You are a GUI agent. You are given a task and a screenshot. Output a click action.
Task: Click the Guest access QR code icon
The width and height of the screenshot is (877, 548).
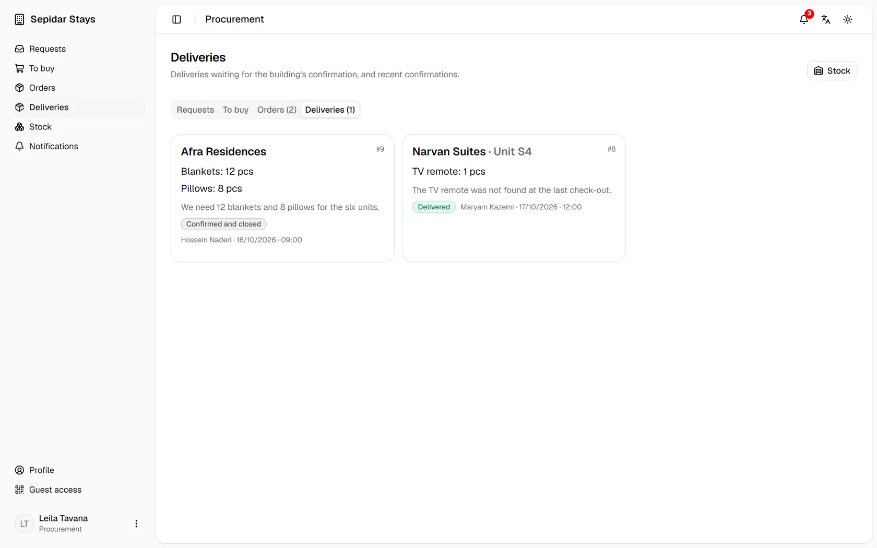pos(19,490)
